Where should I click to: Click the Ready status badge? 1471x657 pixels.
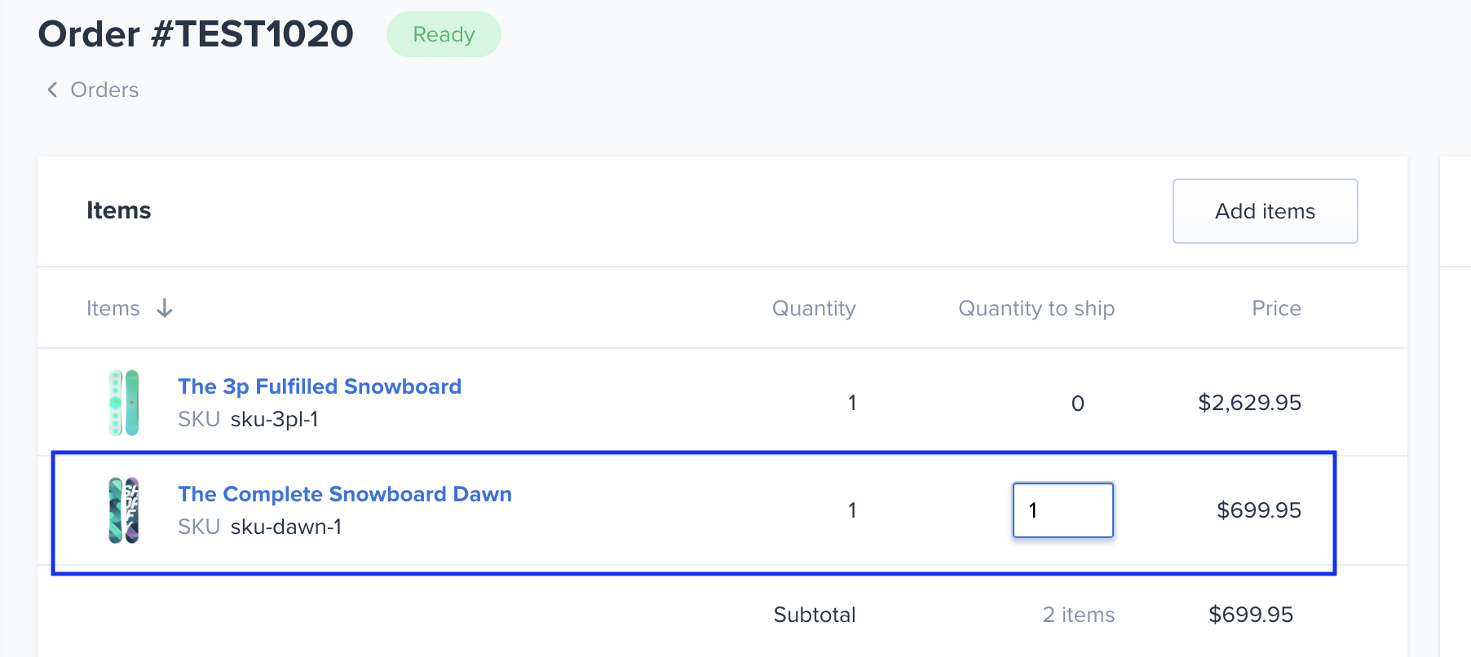[x=444, y=34]
